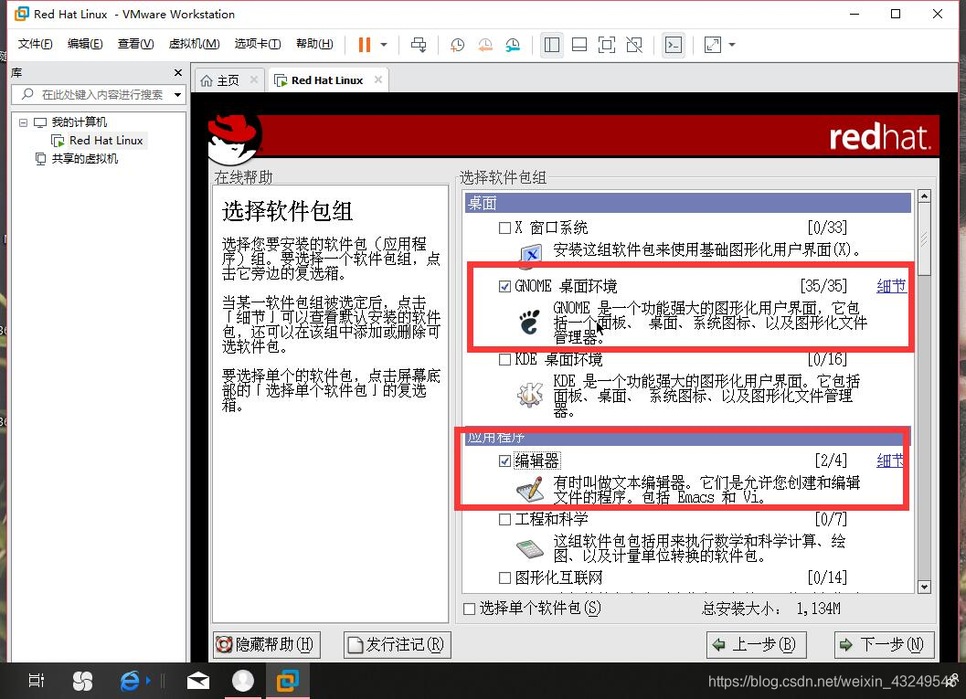Switch to Unity mode

click(634, 45)
